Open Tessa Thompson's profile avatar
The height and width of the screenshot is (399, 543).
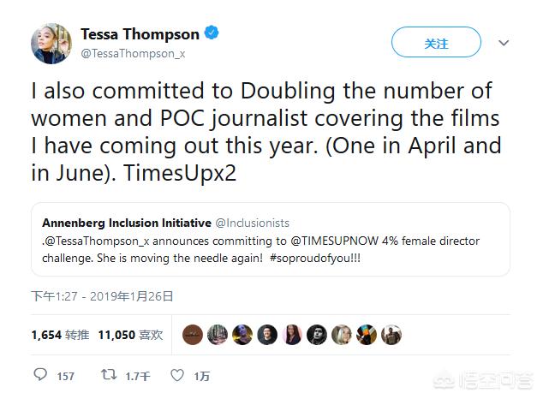click(x=51, y=43)
